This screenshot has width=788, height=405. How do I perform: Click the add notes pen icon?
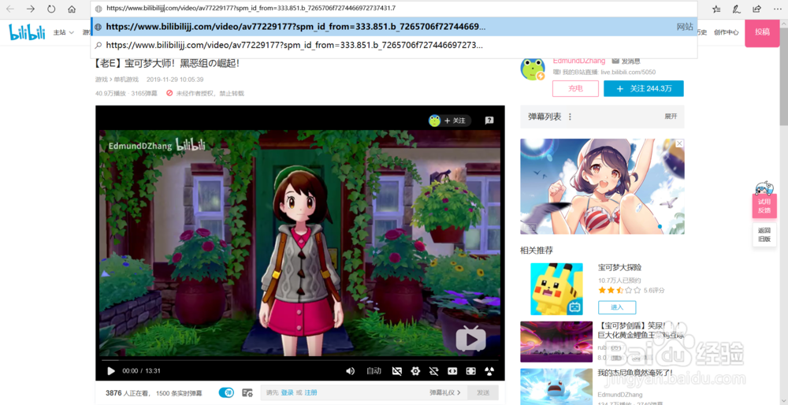click(x=736, y=9)
